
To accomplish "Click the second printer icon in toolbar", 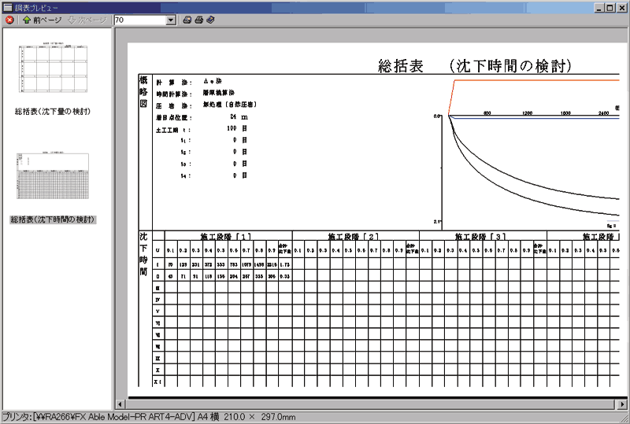I will pos(198,20).
